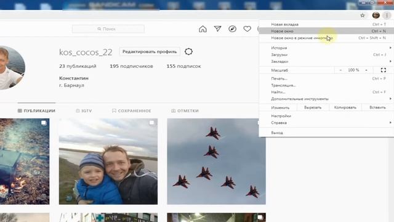Decrease zoom with the minus button

[340, 70]
